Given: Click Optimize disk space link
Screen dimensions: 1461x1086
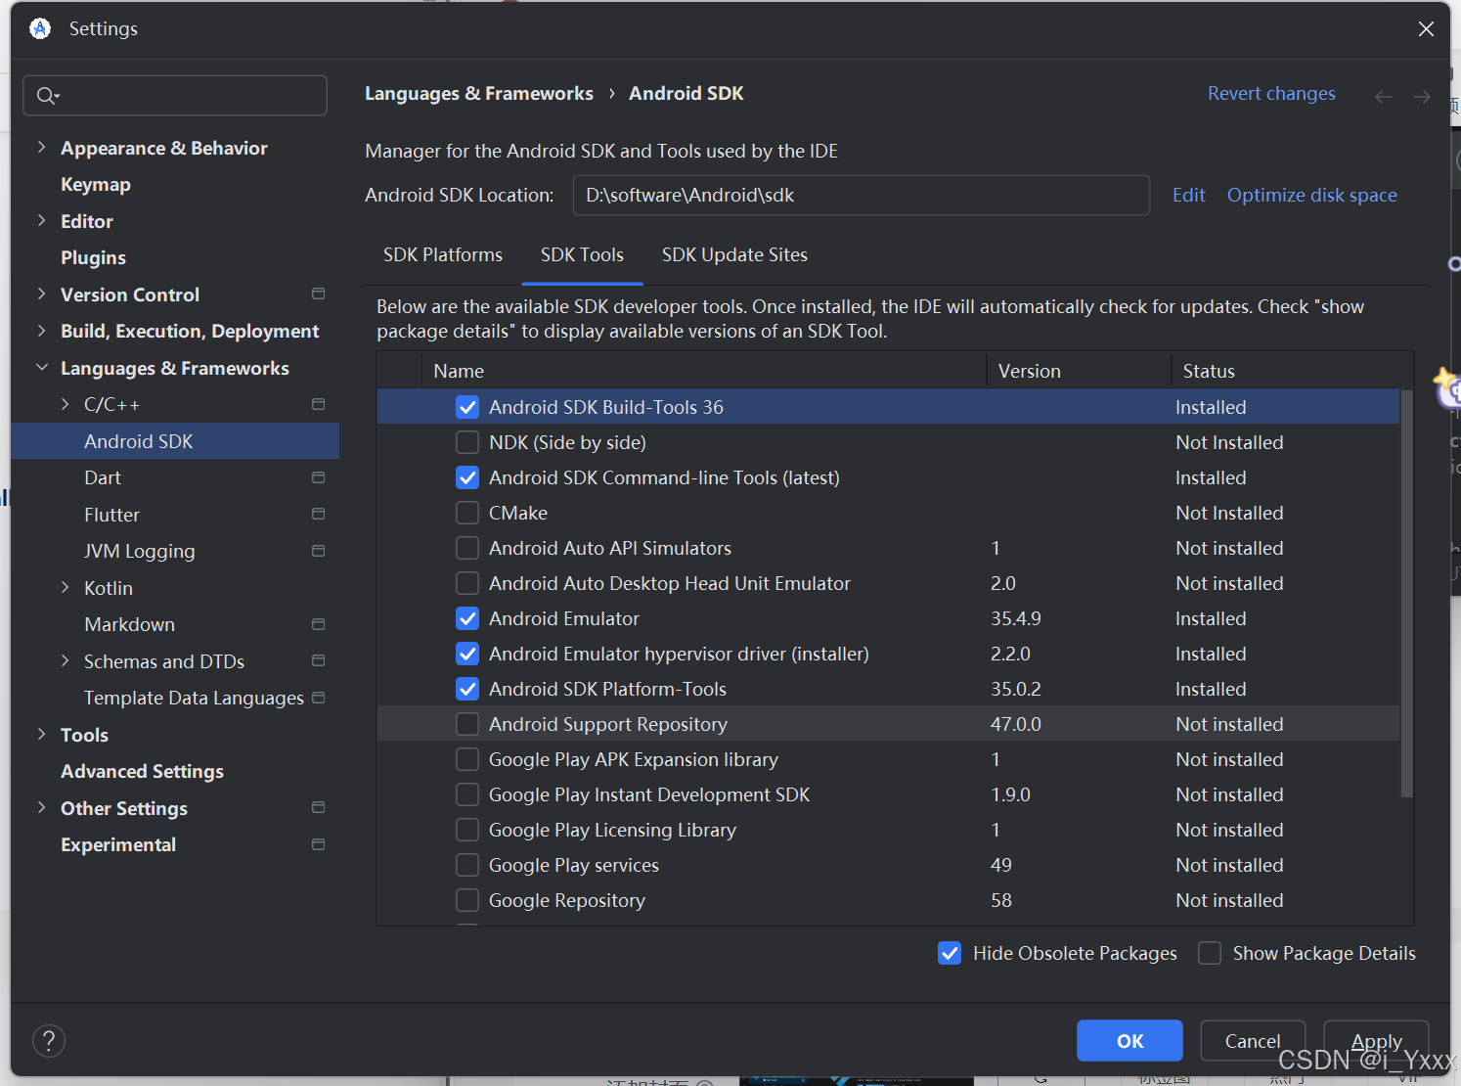Looking at the screenshot, I should coord(1311,195).
